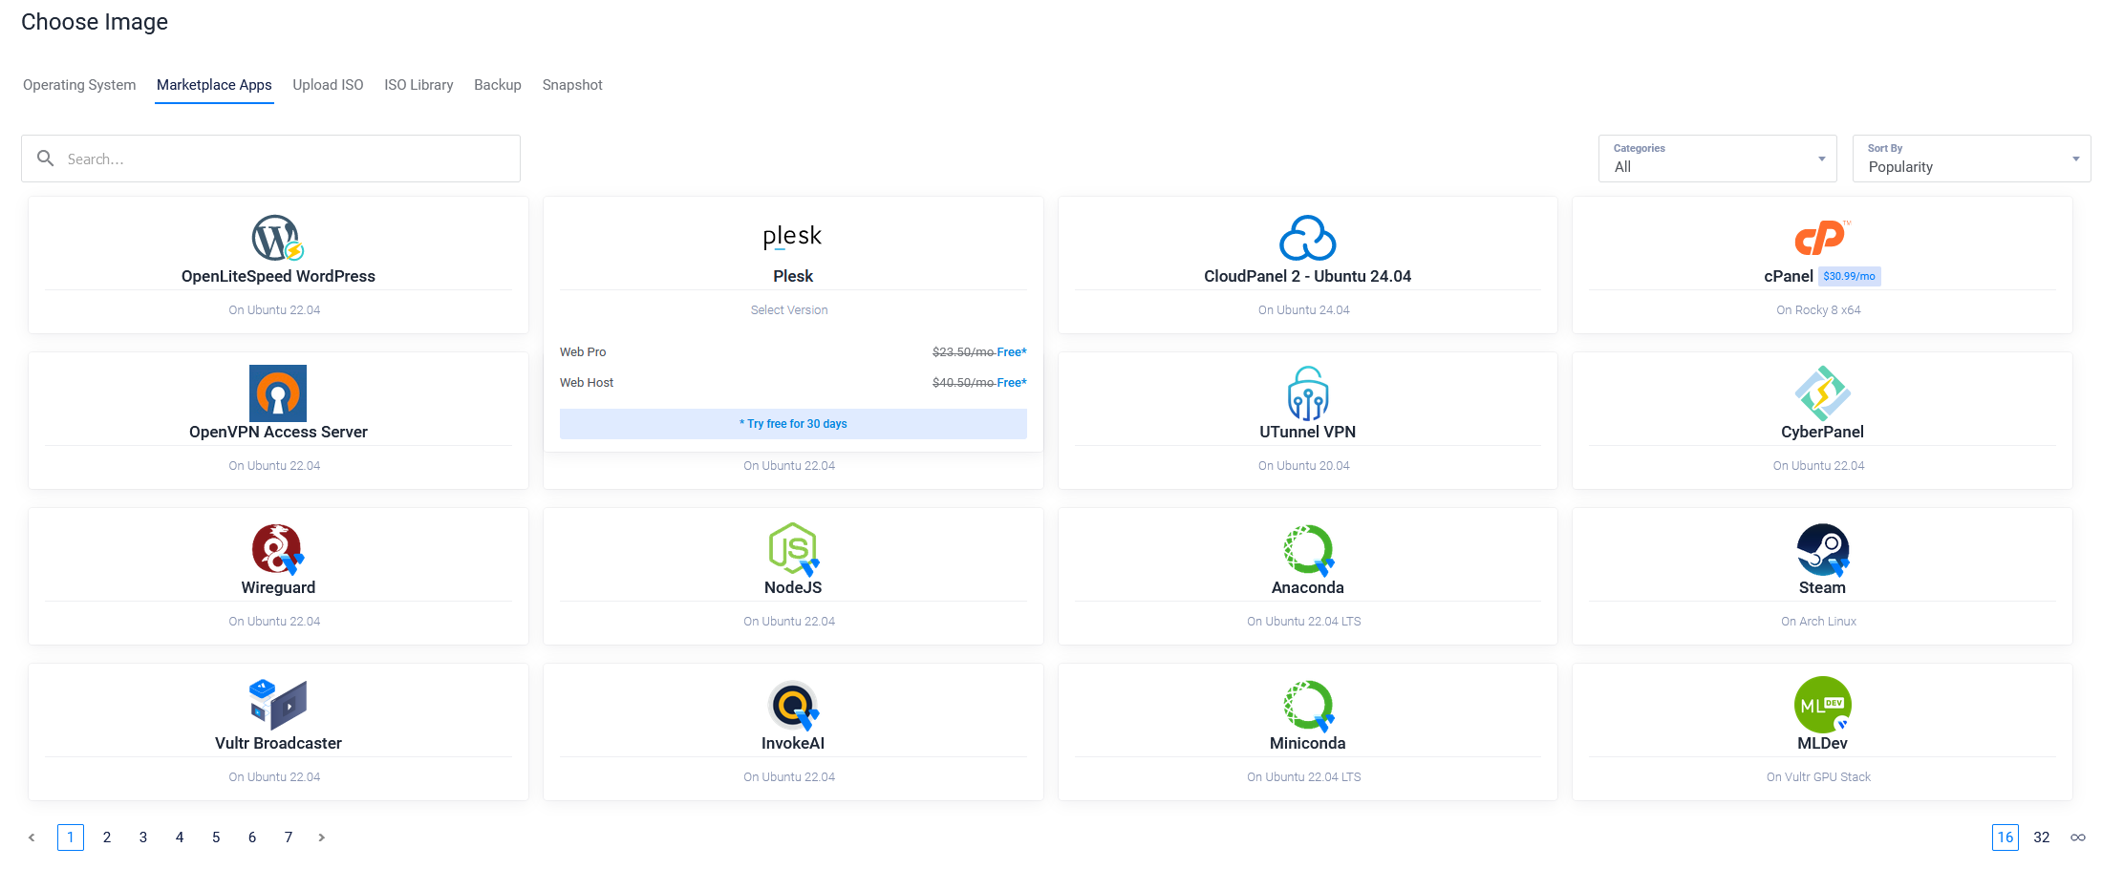Choose the Vultr Broadcaster icon
2102x869 pixels.
[x=278, y=705]
